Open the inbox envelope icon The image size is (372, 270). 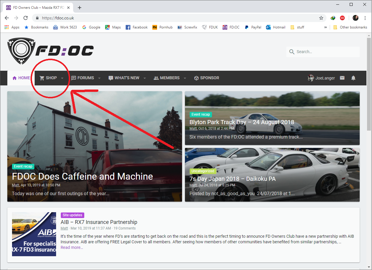click(342, 78)
